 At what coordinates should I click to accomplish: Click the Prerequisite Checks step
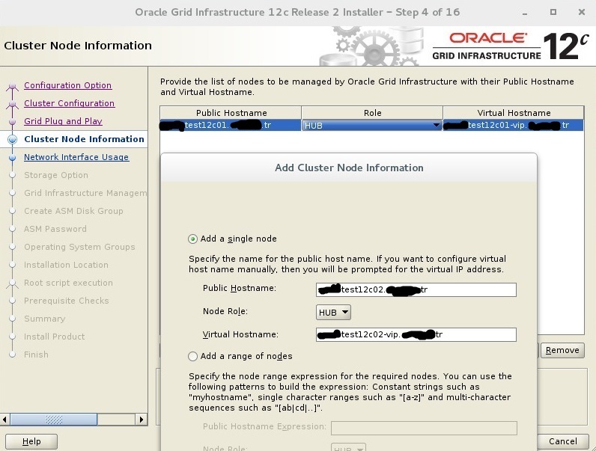[66, 301]
